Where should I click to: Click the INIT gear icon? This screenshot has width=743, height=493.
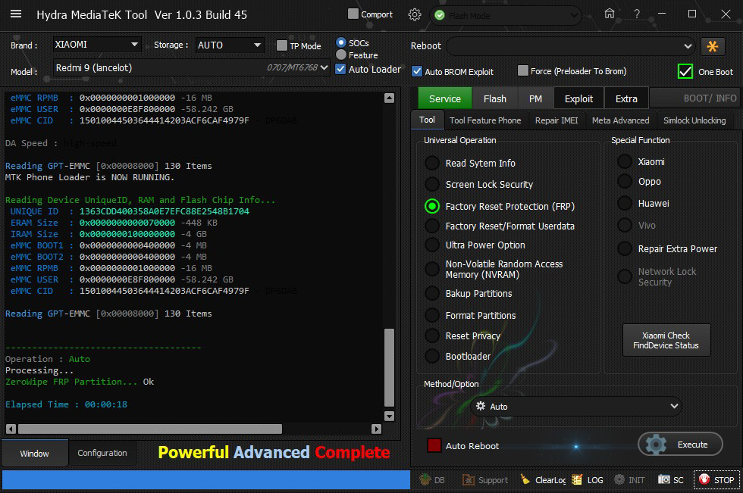pyautogui.click(x=619, y=479)
